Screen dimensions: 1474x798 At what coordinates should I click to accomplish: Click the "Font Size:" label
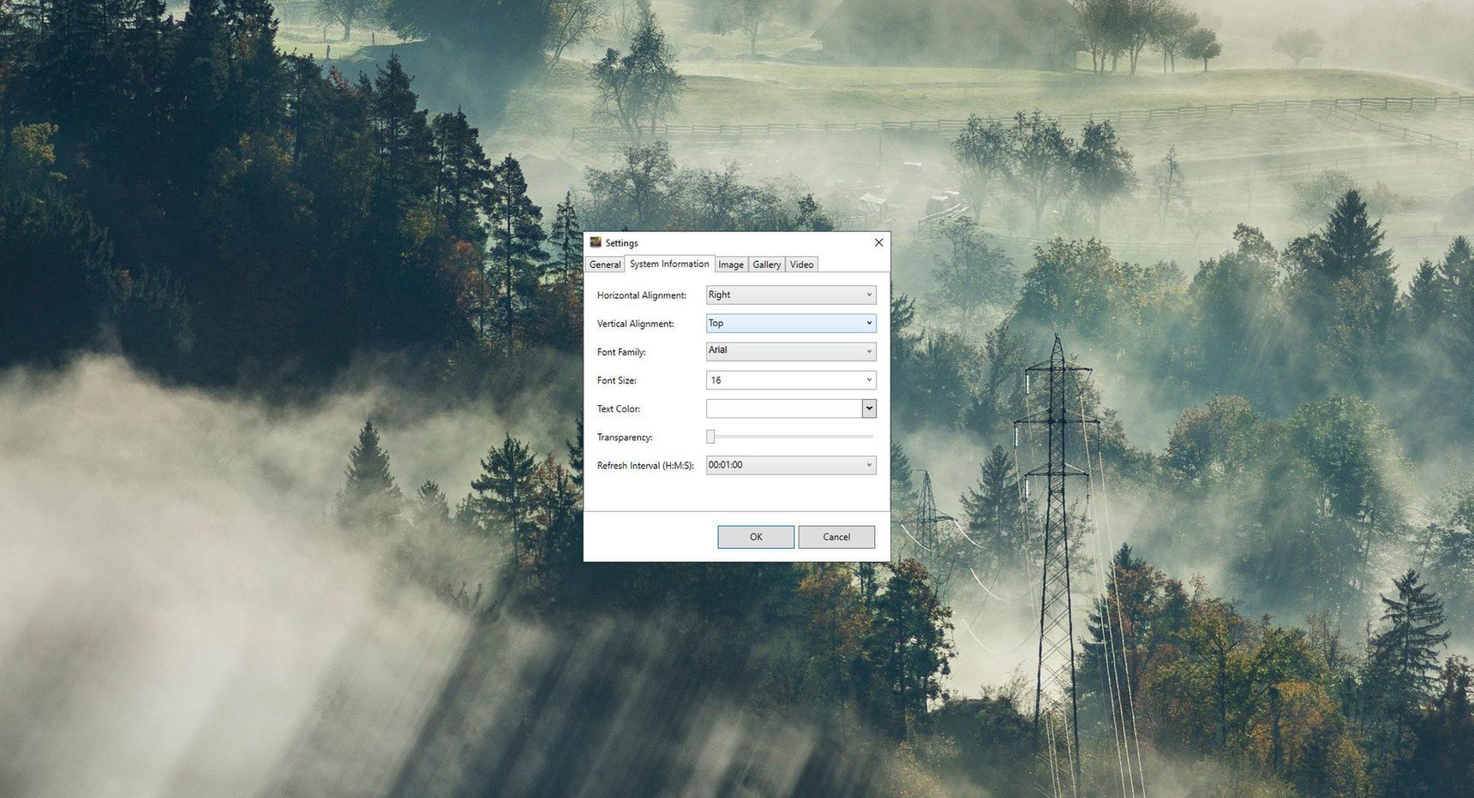pyautogui.click(x=617, y=380)
